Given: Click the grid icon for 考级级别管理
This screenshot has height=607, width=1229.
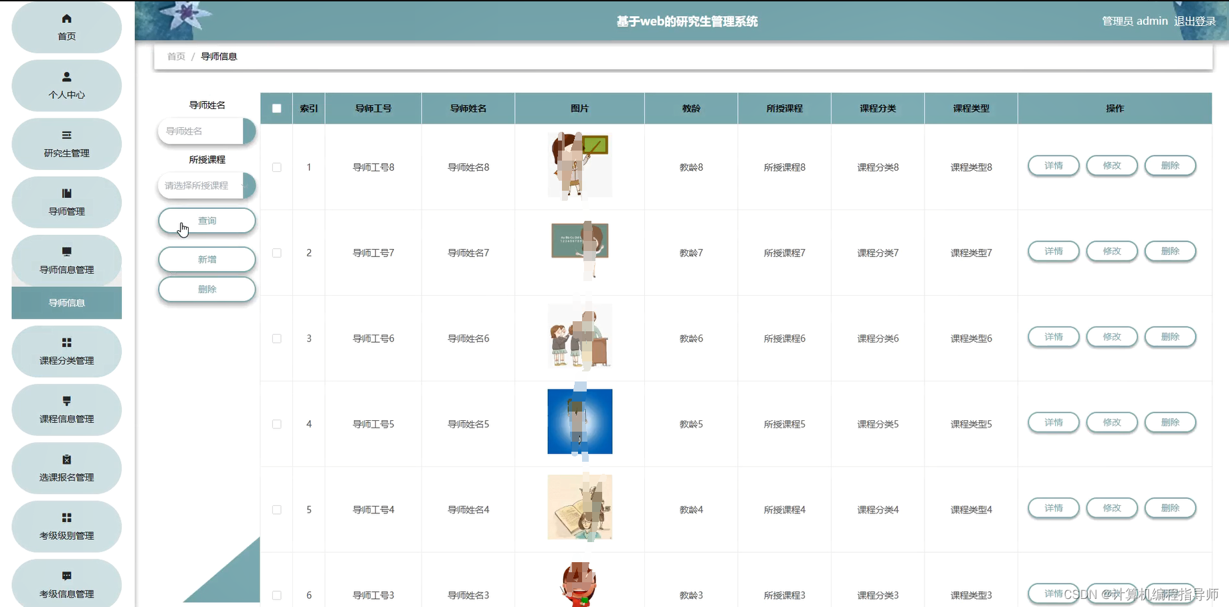Looking at the screenshot, I should pos(66,517).
